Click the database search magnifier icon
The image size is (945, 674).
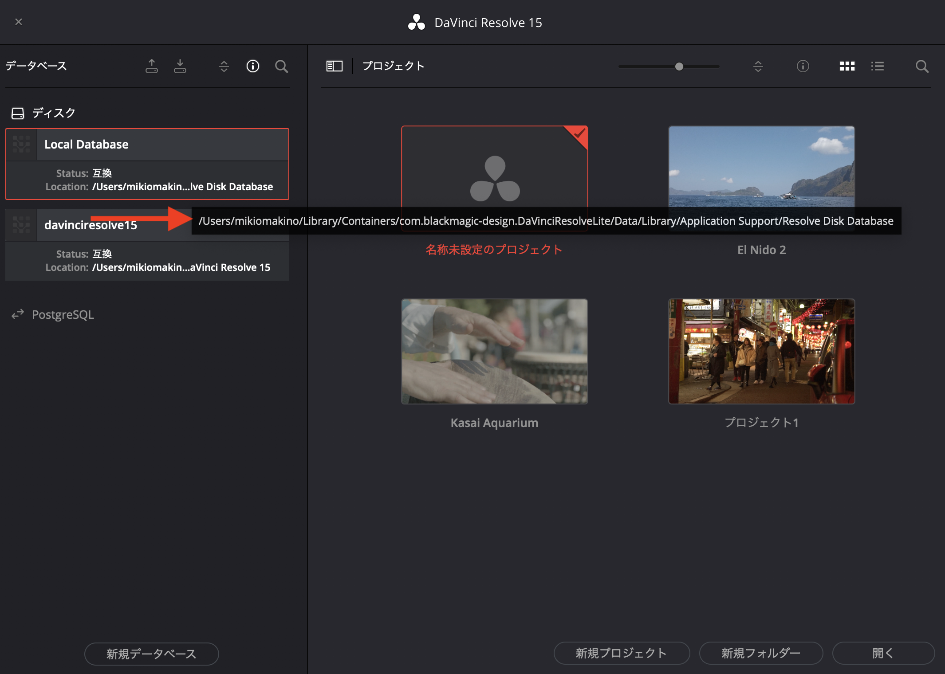282,66
